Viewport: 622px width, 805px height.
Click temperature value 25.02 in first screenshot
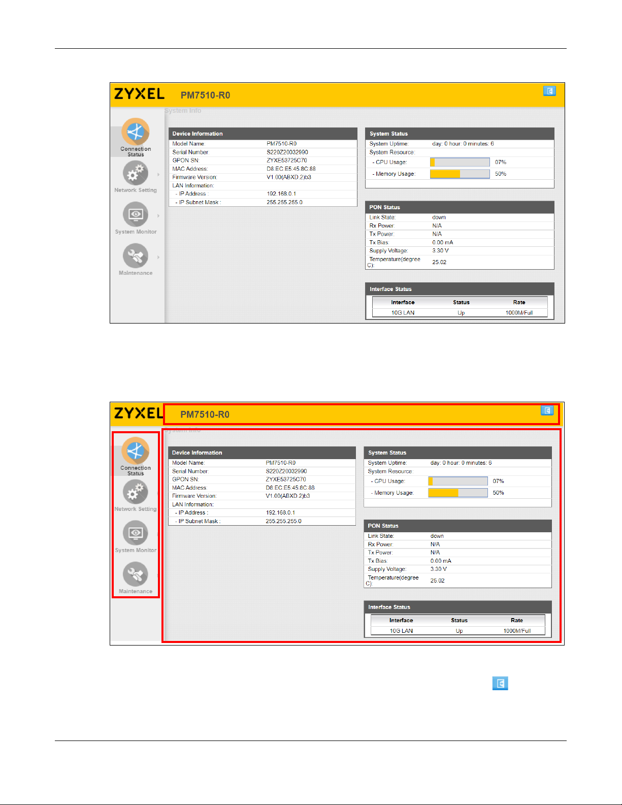click(439, 262)
